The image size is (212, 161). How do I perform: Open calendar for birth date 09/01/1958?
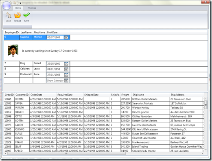pyautogui.click(x=66, y=70)
